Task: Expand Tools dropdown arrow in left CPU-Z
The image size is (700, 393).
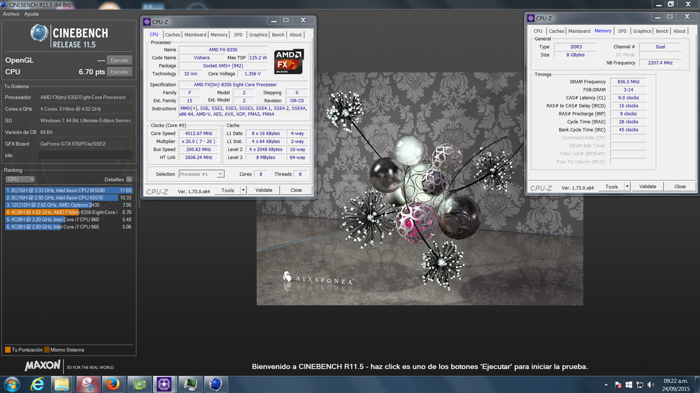Action: click(243, 190)
